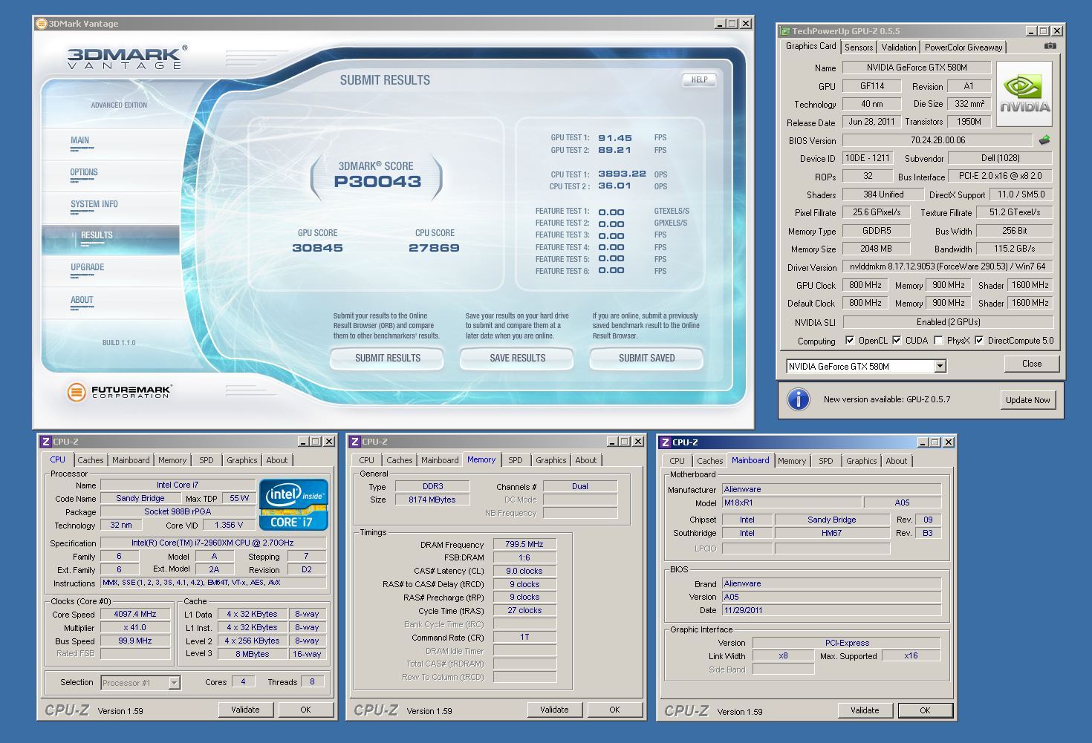The image size is (1092, 743).
Task: Click the SAVE RESULTS button
Action: pos(517,359)
